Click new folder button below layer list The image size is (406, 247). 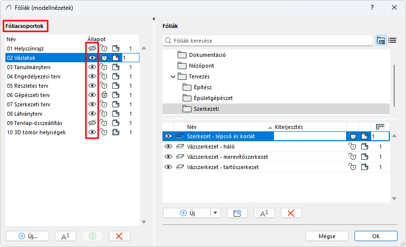(x=237, y=213)
